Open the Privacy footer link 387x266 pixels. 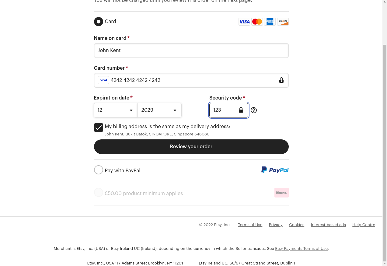click(276, 225)
